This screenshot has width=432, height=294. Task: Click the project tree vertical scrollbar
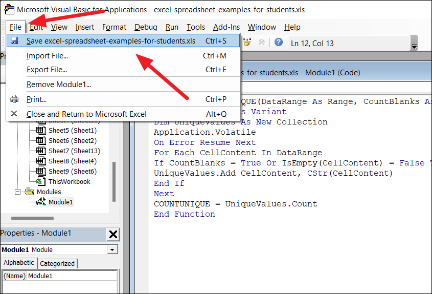tap(114, 182)
